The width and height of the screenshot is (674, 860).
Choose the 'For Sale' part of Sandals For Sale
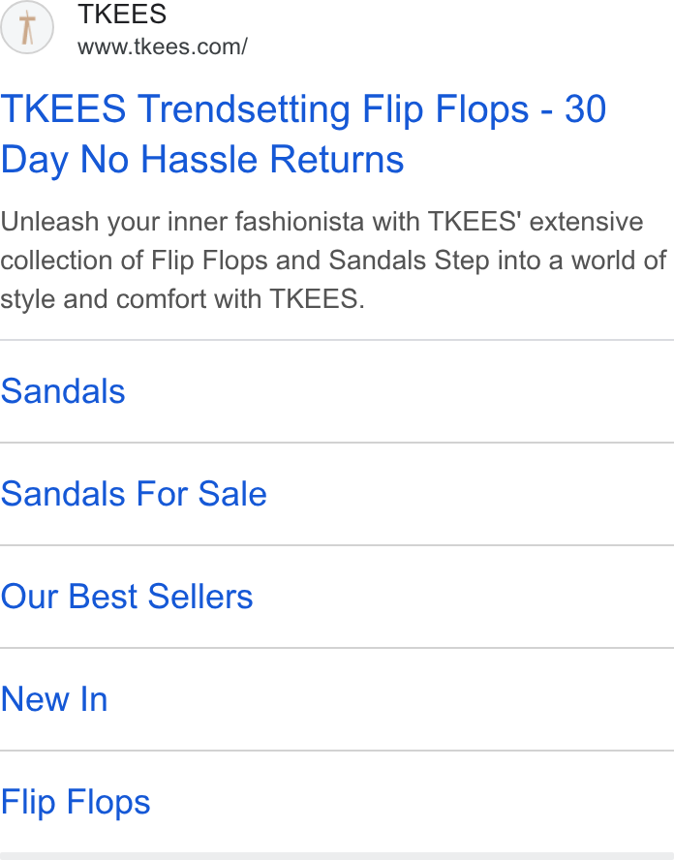[x=201, y=494]
